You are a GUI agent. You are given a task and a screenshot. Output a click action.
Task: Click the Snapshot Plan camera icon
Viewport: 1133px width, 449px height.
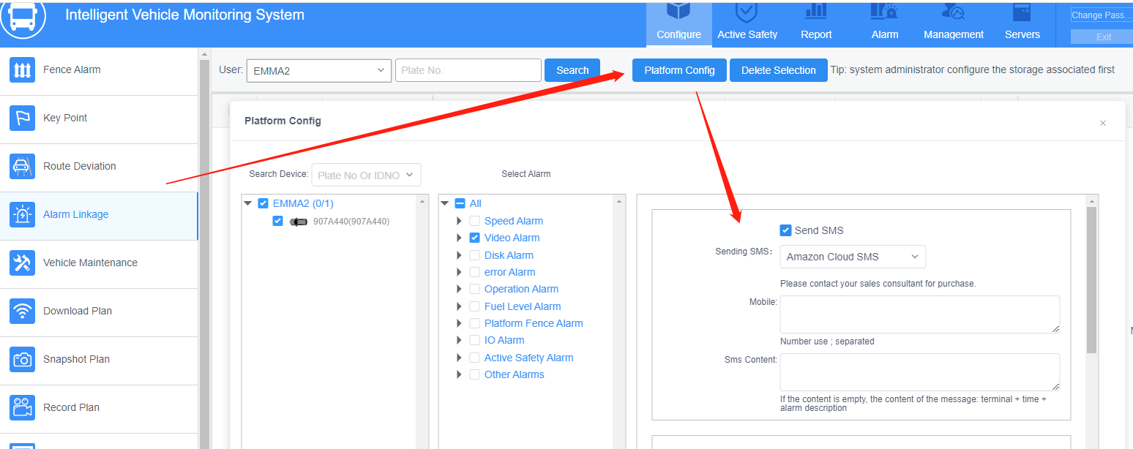22,360
